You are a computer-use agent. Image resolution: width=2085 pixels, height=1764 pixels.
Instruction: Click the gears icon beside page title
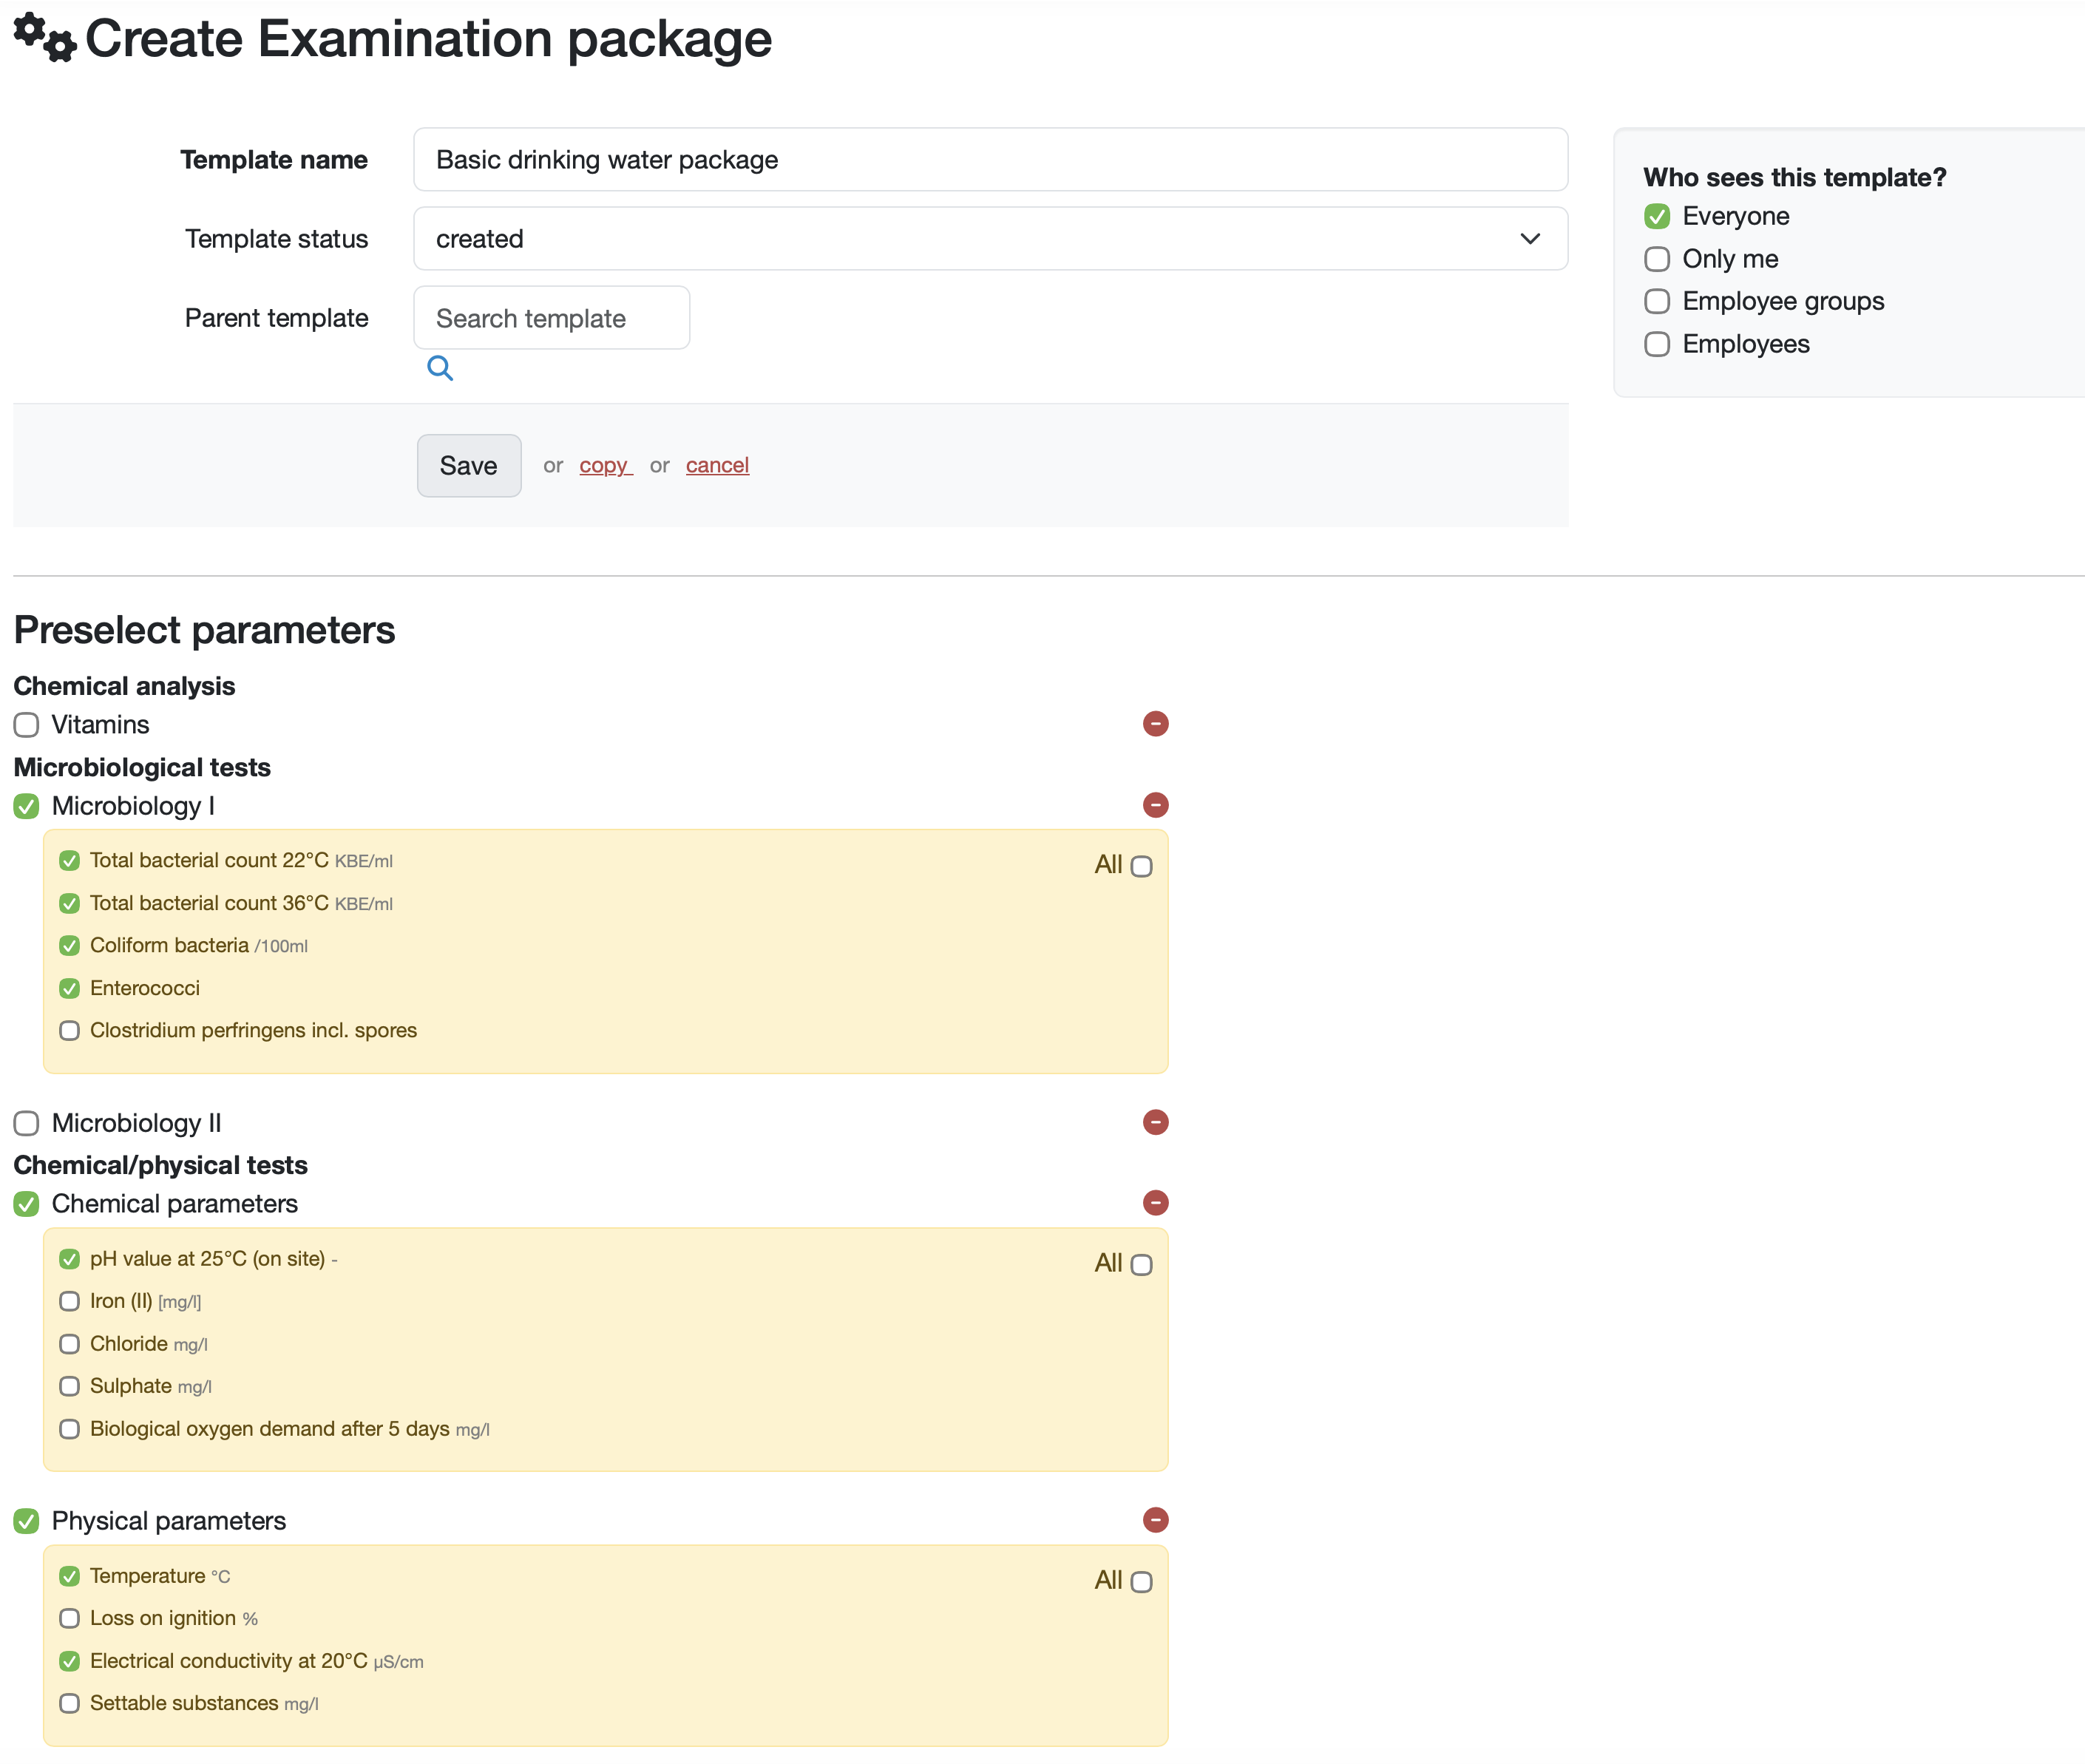[x=44, y=38]
